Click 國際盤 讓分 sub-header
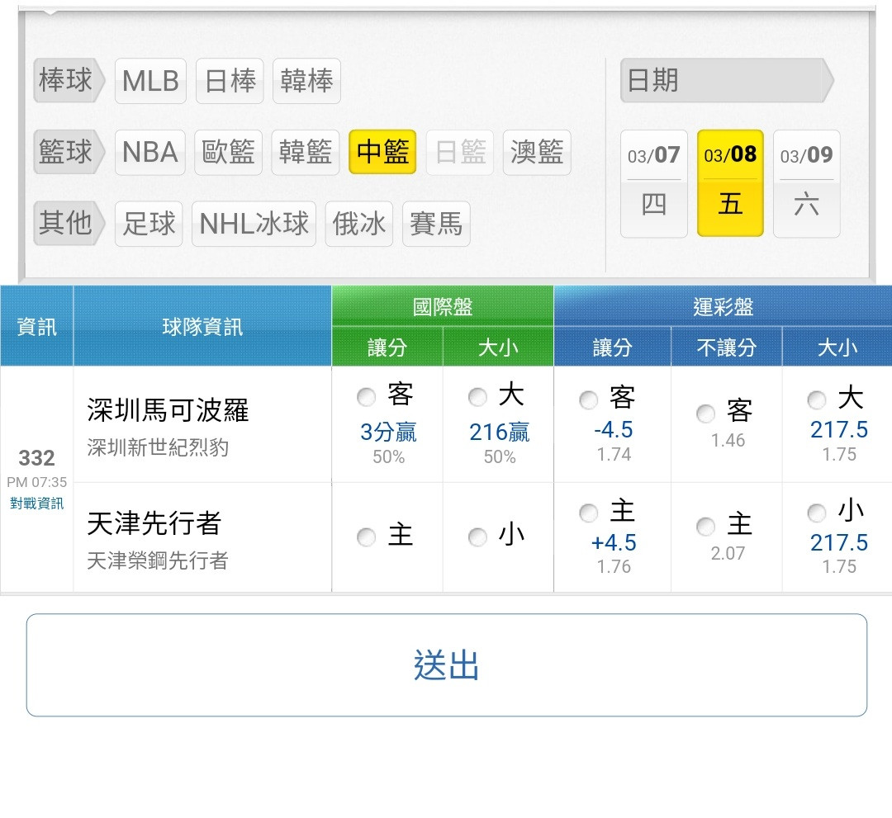This screenshot has width=892, height=818. pyautogui.click(x=387, y=348)
